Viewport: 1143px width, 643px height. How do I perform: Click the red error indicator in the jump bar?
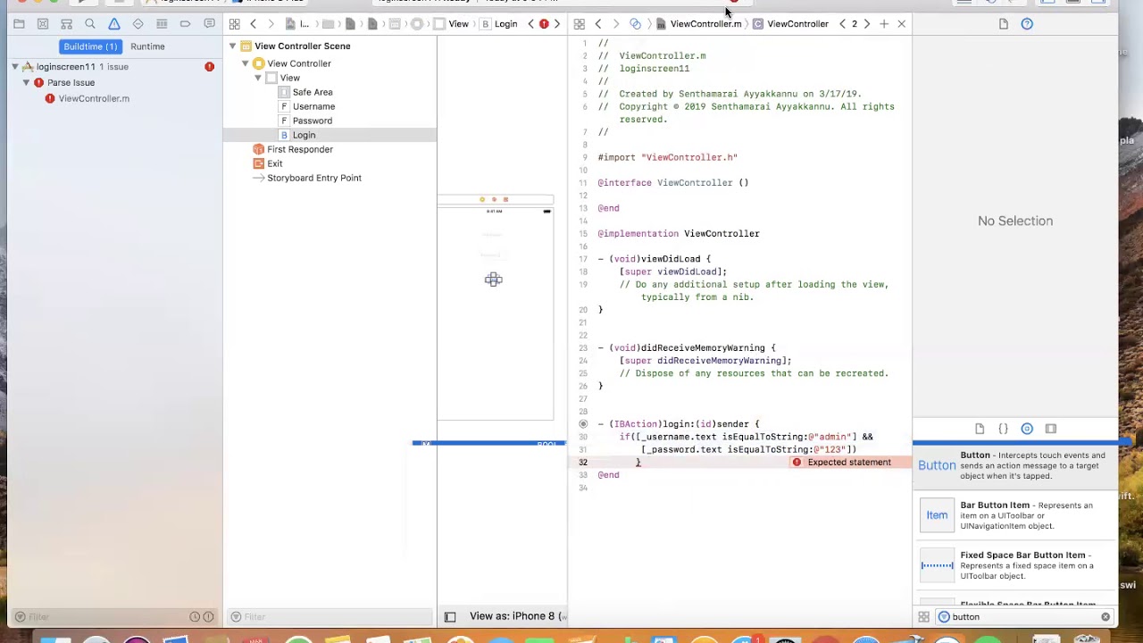[x=544, y=24]
